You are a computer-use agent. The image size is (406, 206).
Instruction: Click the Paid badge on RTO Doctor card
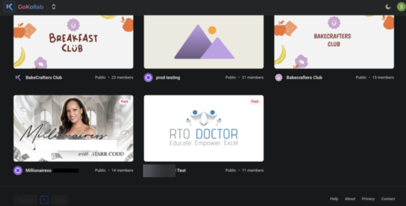(x=255, y=101)
